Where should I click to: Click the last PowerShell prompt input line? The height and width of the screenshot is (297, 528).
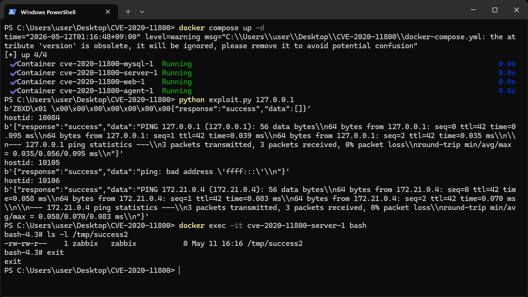pos(92,271)
